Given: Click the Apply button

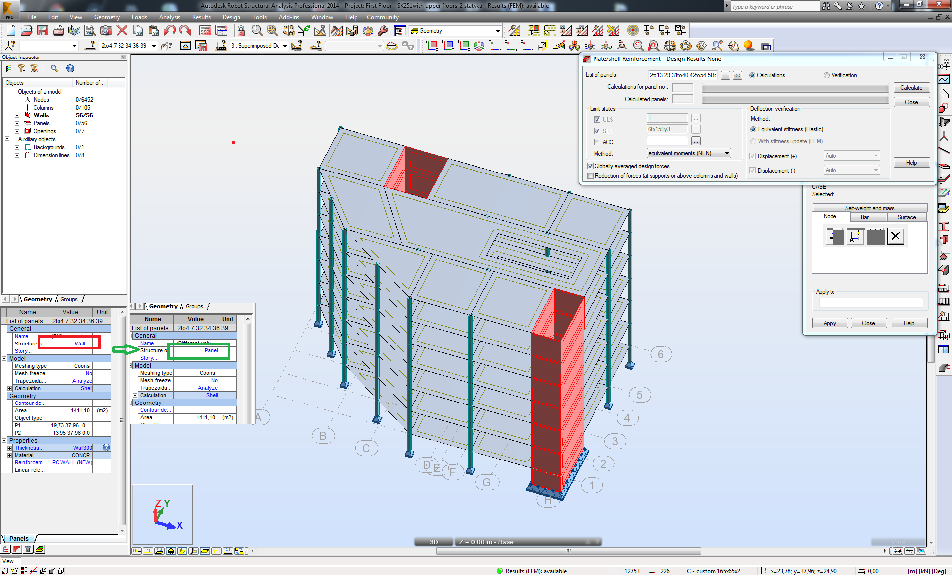Looking at the screenshot, I should pyautogui.click(x=830, y=323).
